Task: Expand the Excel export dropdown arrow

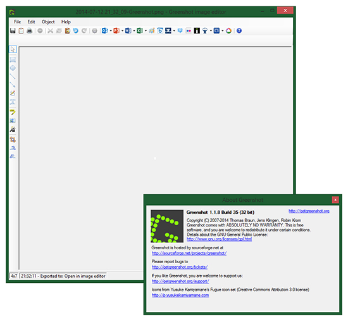Action: [x=146, y=31]
